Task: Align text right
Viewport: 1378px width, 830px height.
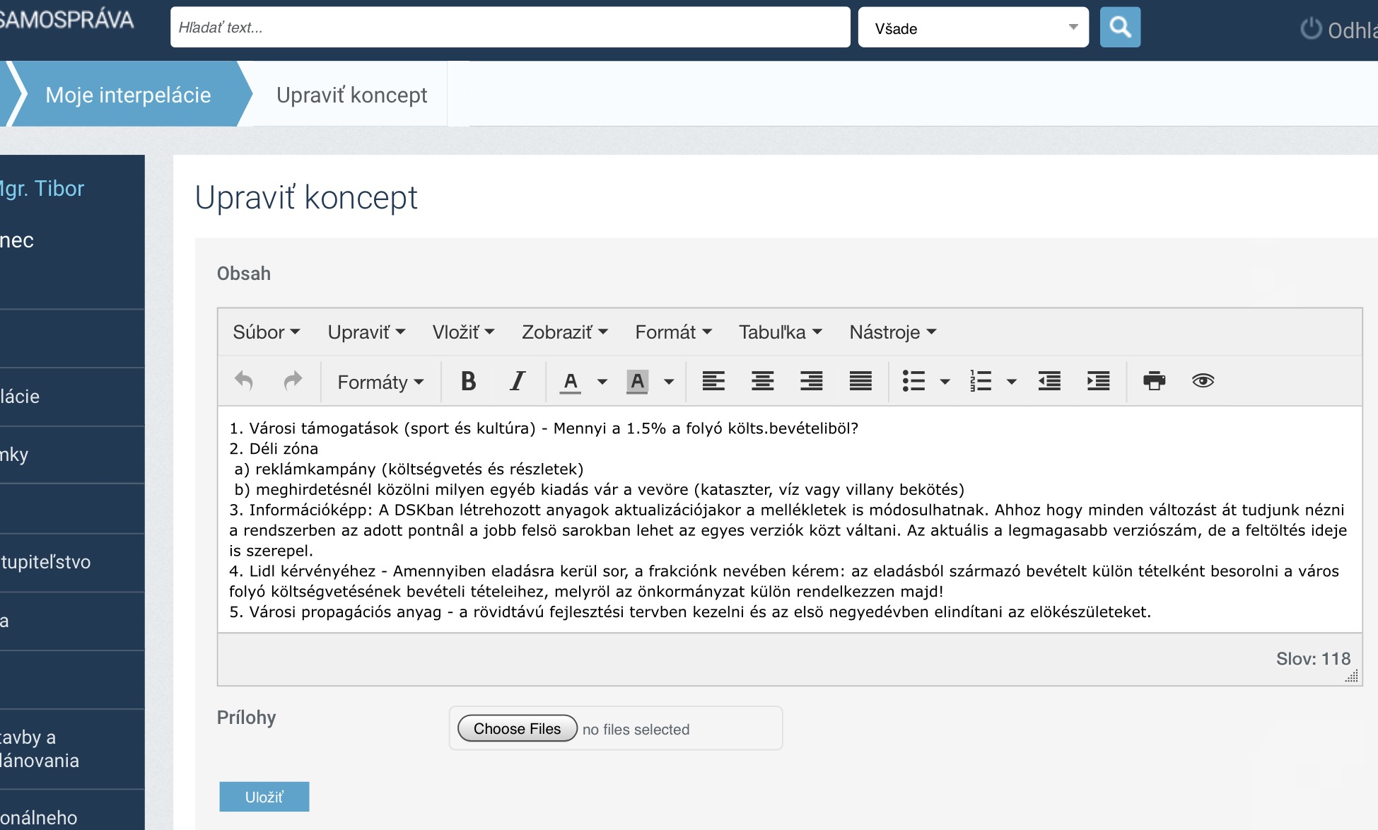Action: (x=811, y=381)
